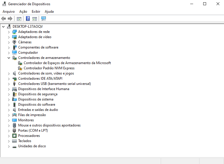Click the DESKTOP-L37AOQV computer icon
224x164 pixels.
(9, 27)
